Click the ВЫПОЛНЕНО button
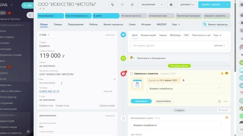The image size is (243, 136). [141, 101]
